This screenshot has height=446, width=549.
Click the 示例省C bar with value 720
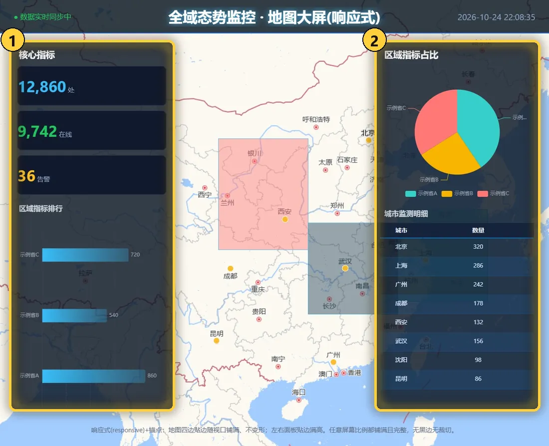pos(85,254)
